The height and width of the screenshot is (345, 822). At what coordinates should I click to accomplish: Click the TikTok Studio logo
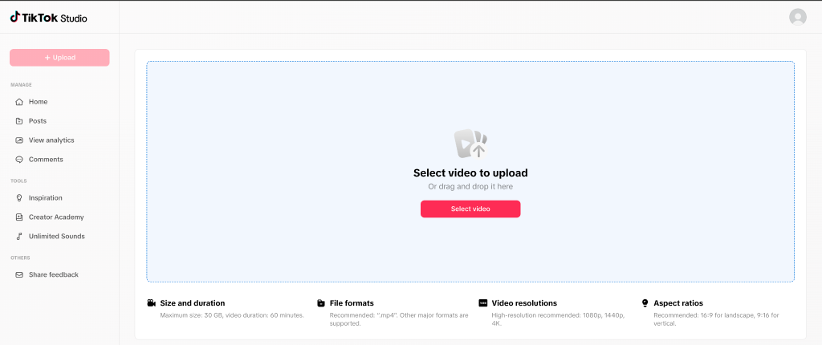[x=49, y=17]
